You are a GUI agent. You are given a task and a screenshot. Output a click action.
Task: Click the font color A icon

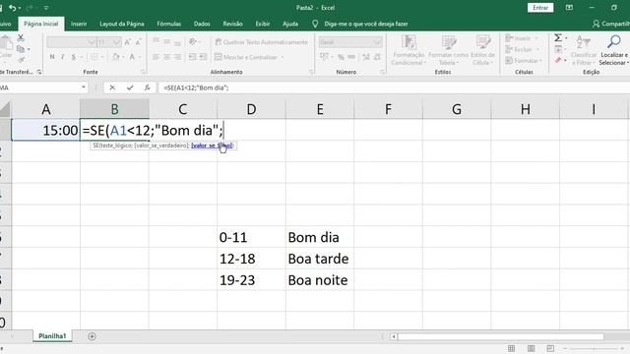click(132, 57)
